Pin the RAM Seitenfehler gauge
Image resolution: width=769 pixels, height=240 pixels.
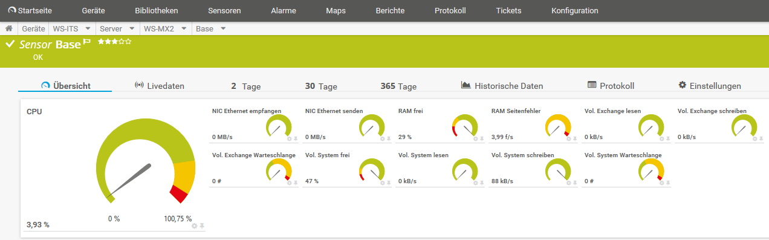coord(575,138)
